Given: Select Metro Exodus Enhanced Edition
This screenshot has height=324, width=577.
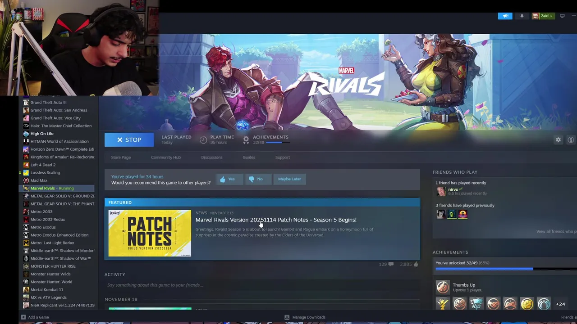Looking at the screenshot, I should [59, 235].
